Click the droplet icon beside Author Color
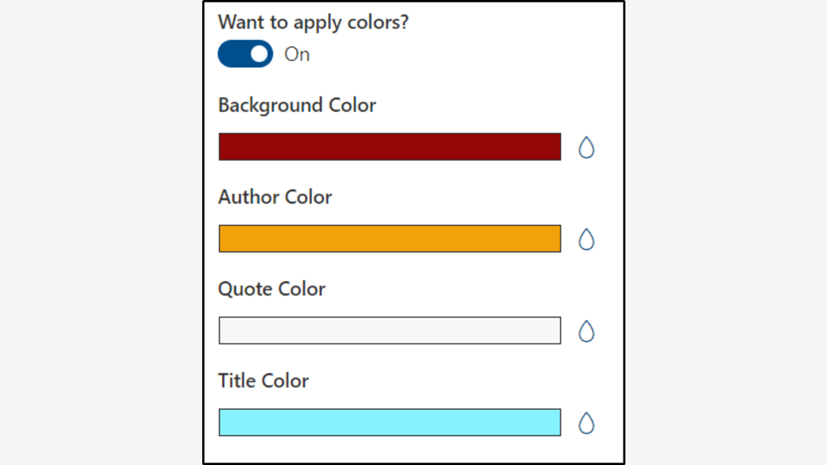This screenshot has height=465, width=827. pos(586,239)
